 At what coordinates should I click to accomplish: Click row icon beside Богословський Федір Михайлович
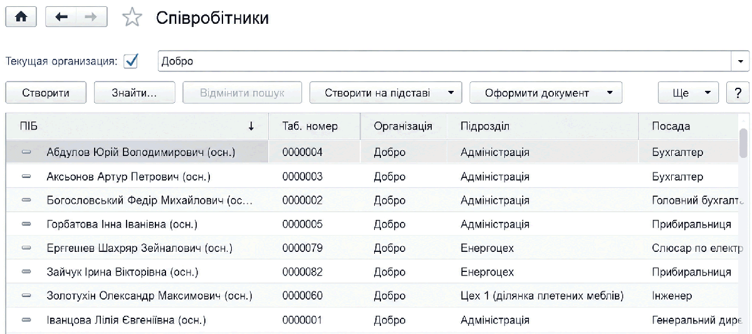(26, 201)
